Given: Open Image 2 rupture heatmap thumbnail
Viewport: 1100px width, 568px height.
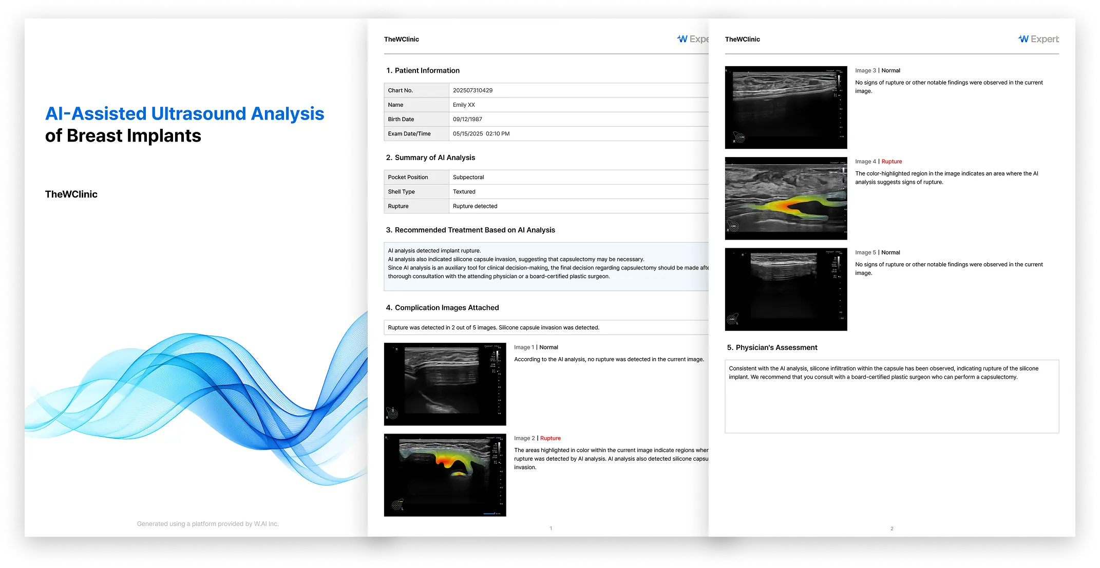Looking at the screenshot, I should point(445,475).
